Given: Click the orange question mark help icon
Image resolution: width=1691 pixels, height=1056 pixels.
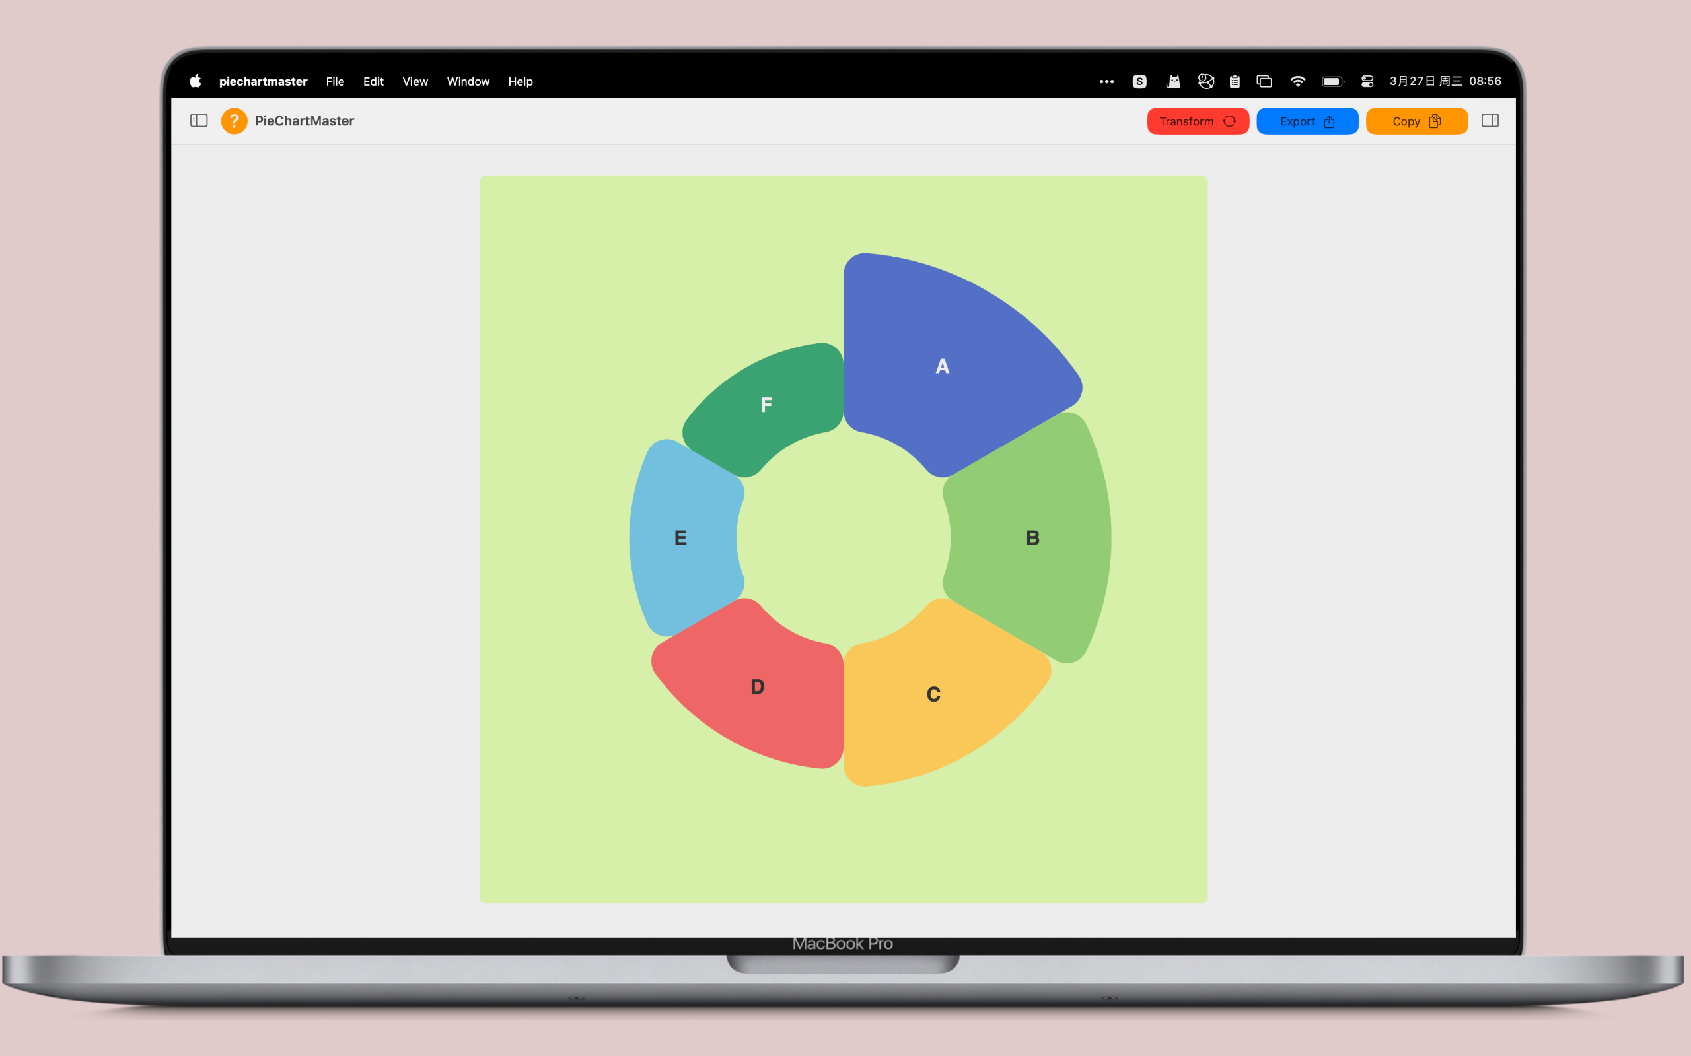Looking at the screenshot, I should click(x=234, y=121).
